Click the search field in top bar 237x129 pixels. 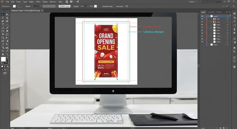tap(212, 2)
